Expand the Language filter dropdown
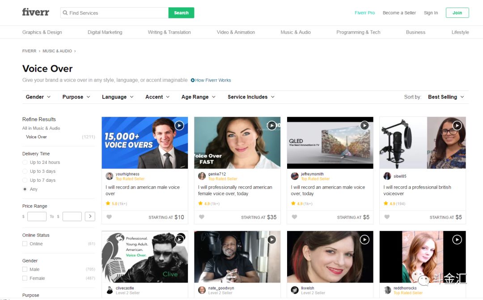This screenshot has width=483, height=300. click(x=118, y=97)
